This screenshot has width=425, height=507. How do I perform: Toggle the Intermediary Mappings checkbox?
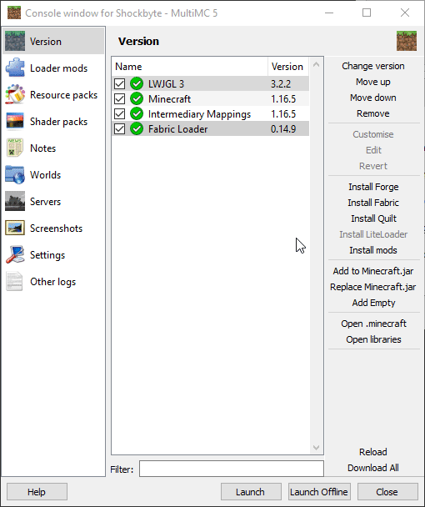tap(119, 113)
